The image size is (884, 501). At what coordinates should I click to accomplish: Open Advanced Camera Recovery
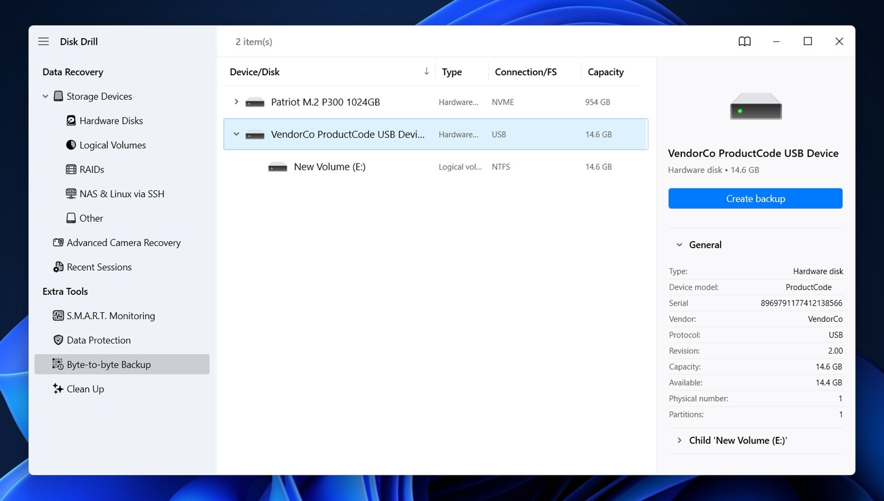click(x=123, y=243)
